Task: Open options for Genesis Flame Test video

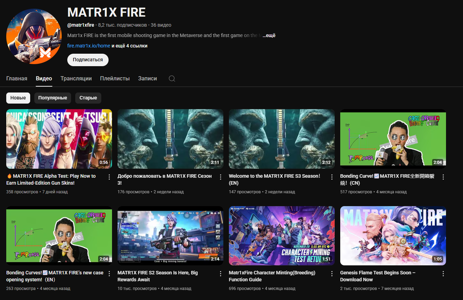Action: [x=443, y=274]
